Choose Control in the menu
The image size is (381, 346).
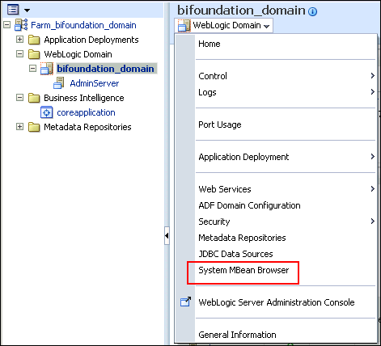click(213, 76)
